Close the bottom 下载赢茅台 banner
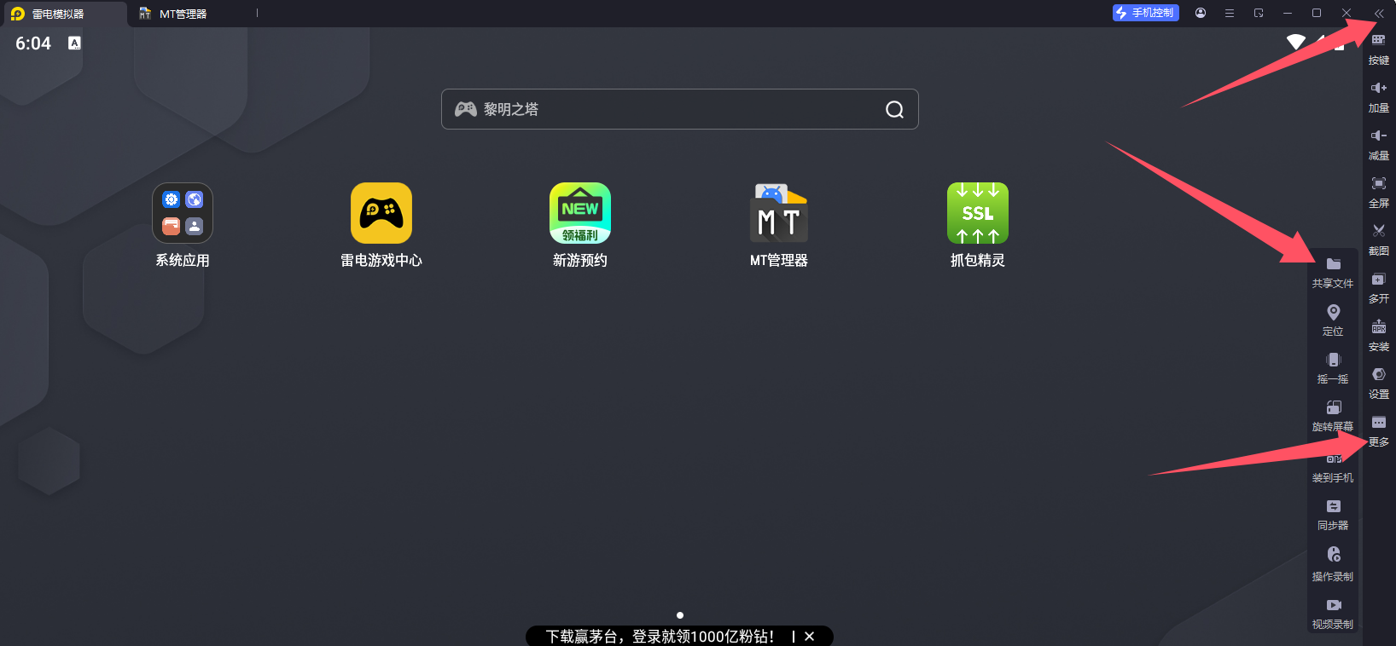The width and height of the screenshot is (1396, 646). coord(809,637)
